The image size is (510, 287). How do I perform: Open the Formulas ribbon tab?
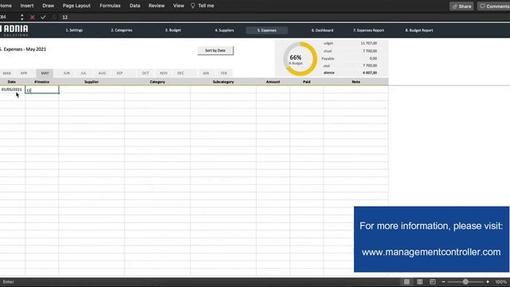[x=110, y=6]
